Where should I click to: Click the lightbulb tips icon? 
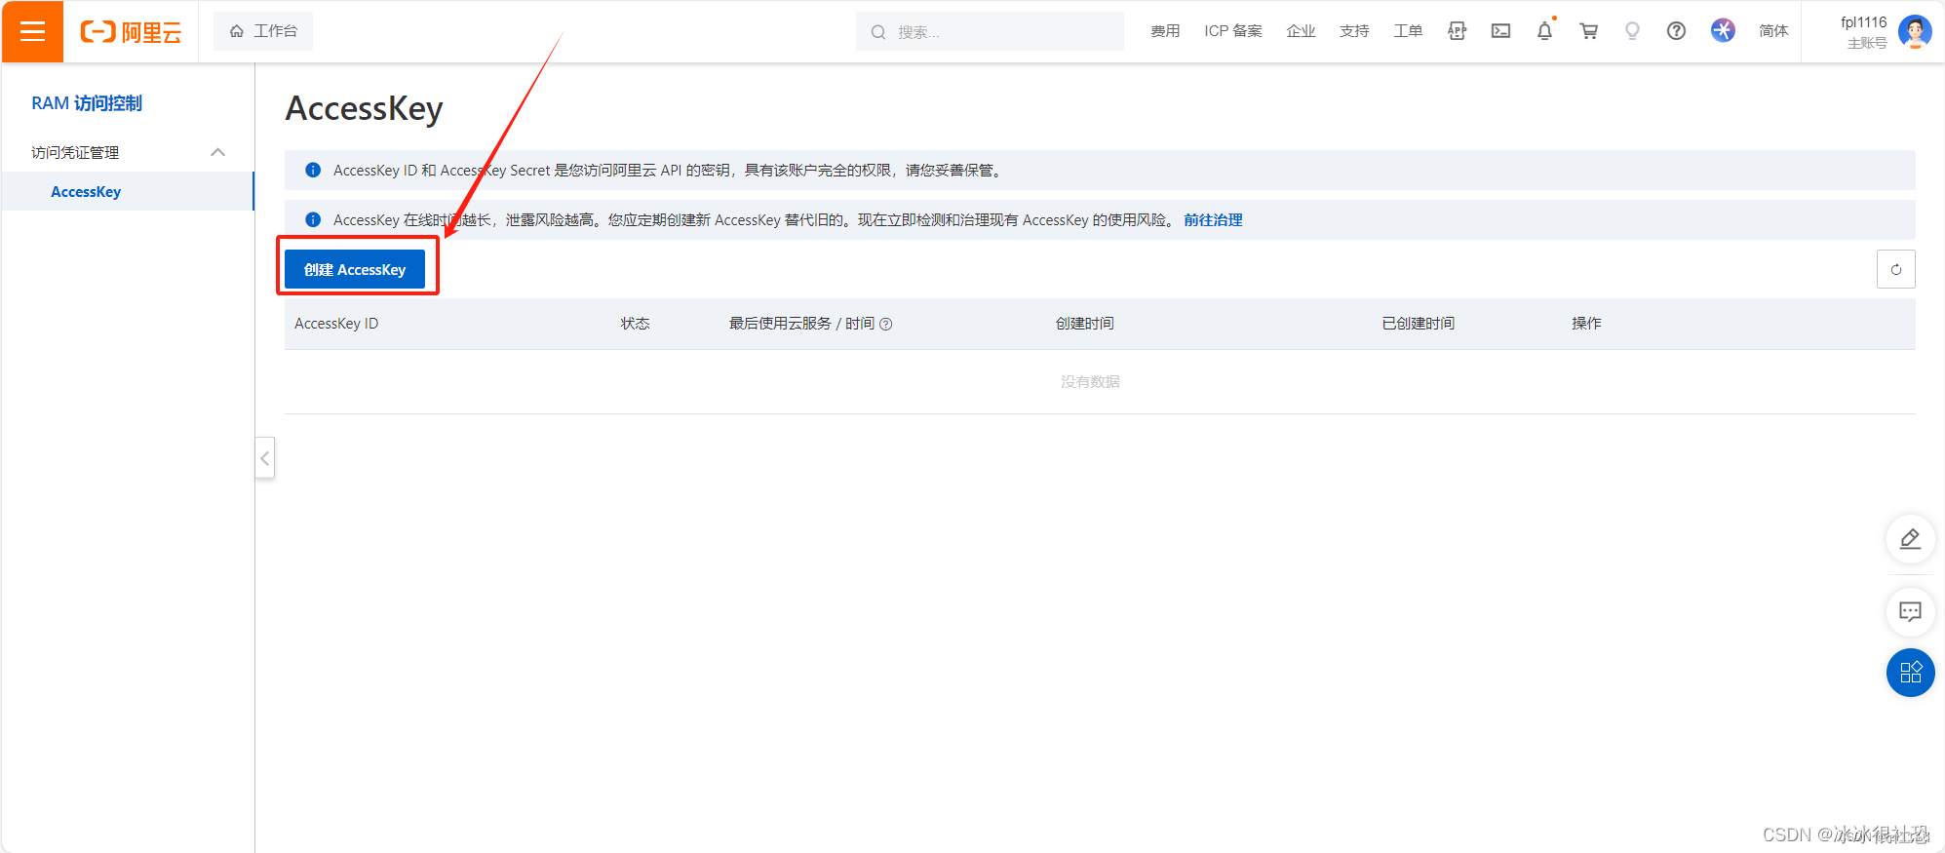(x=1633, y=31)
